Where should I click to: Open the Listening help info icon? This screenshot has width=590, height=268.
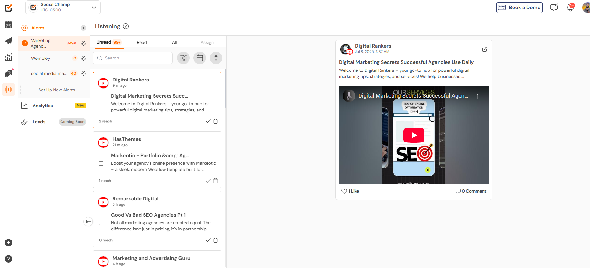126,26
